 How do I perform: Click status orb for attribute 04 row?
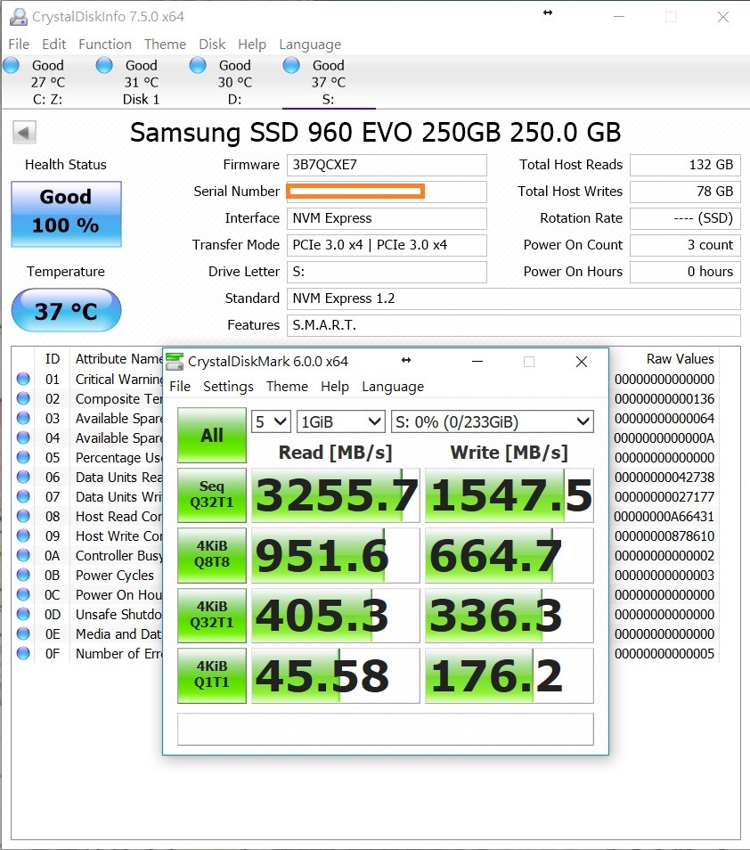23,437
